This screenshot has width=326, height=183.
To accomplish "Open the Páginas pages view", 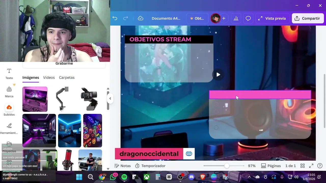I will click(271, 166).
